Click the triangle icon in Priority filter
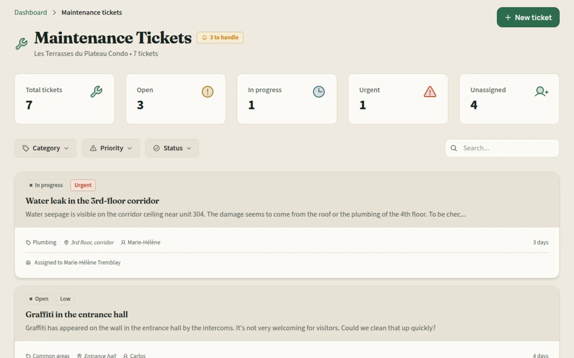 pyautogui.click(x=93, y=148)
